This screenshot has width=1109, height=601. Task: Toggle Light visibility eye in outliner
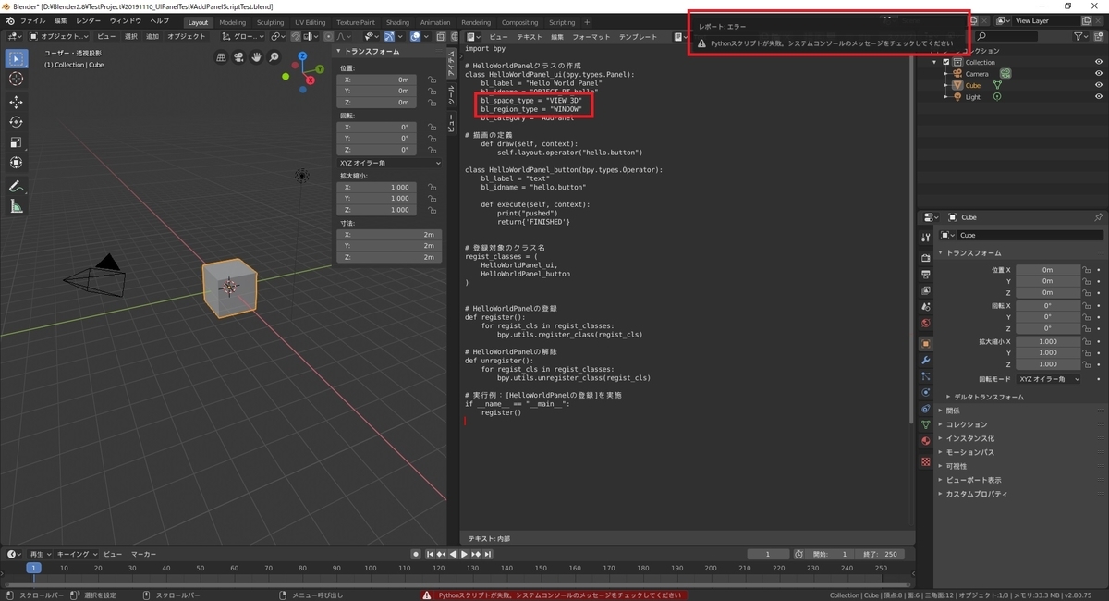coord(1098,97)
